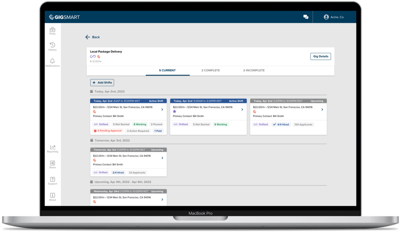The height and width of the screenshot is (233, 401).
Task: Click the Local Package Delivery title
Action: tap(106, 52)
